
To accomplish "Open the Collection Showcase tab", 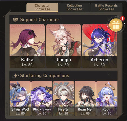I will 74,7.
